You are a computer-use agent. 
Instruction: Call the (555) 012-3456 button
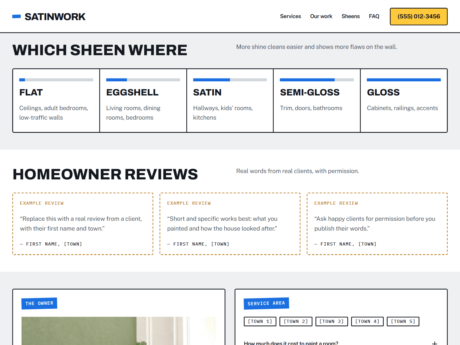(x=419, y=16)
